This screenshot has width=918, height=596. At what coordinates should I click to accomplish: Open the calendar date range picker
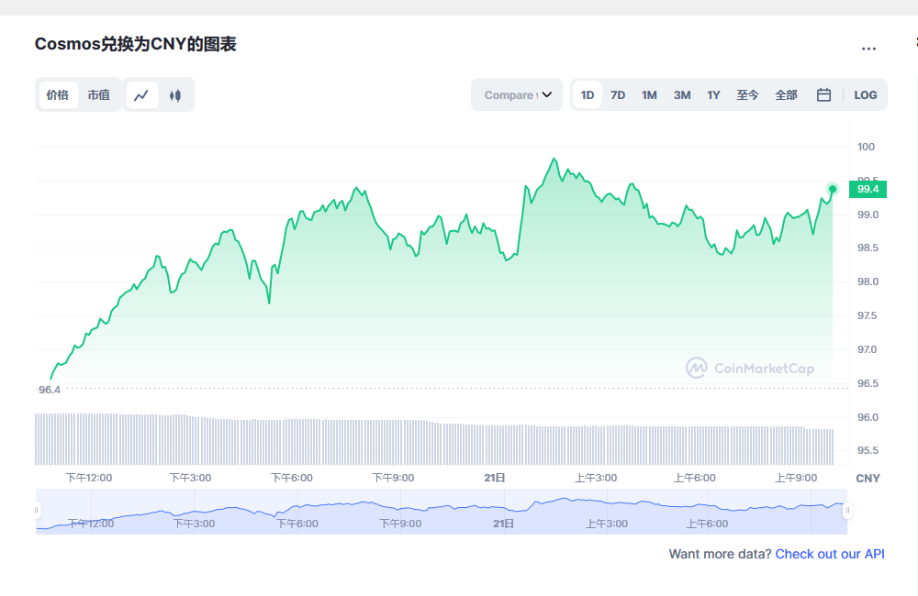823,94
